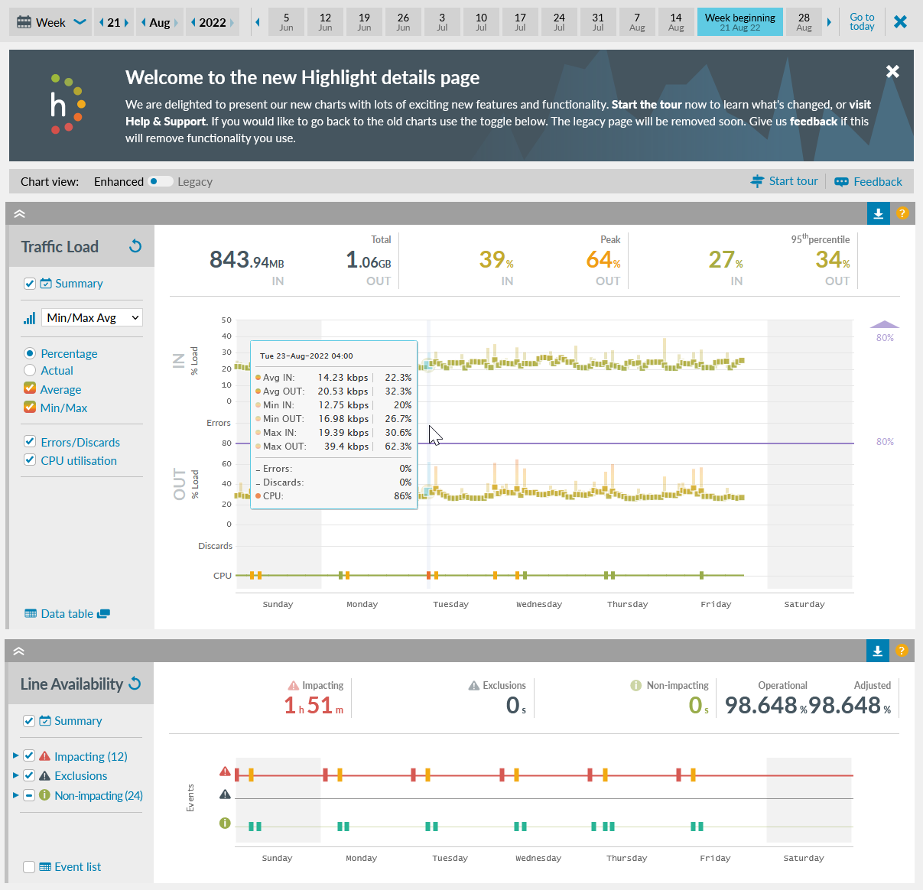Download the Traffic Load chart data

pos(878,214)
